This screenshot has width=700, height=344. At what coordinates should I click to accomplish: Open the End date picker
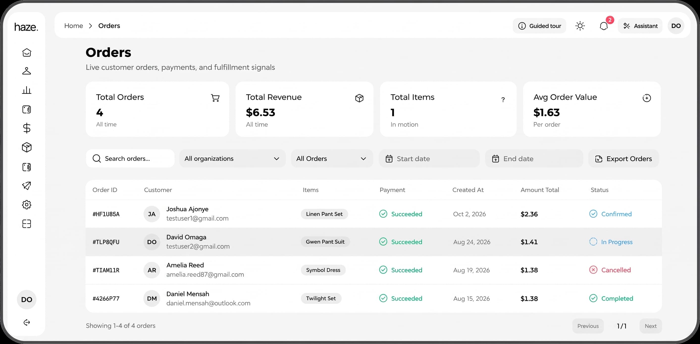[534, 159]
